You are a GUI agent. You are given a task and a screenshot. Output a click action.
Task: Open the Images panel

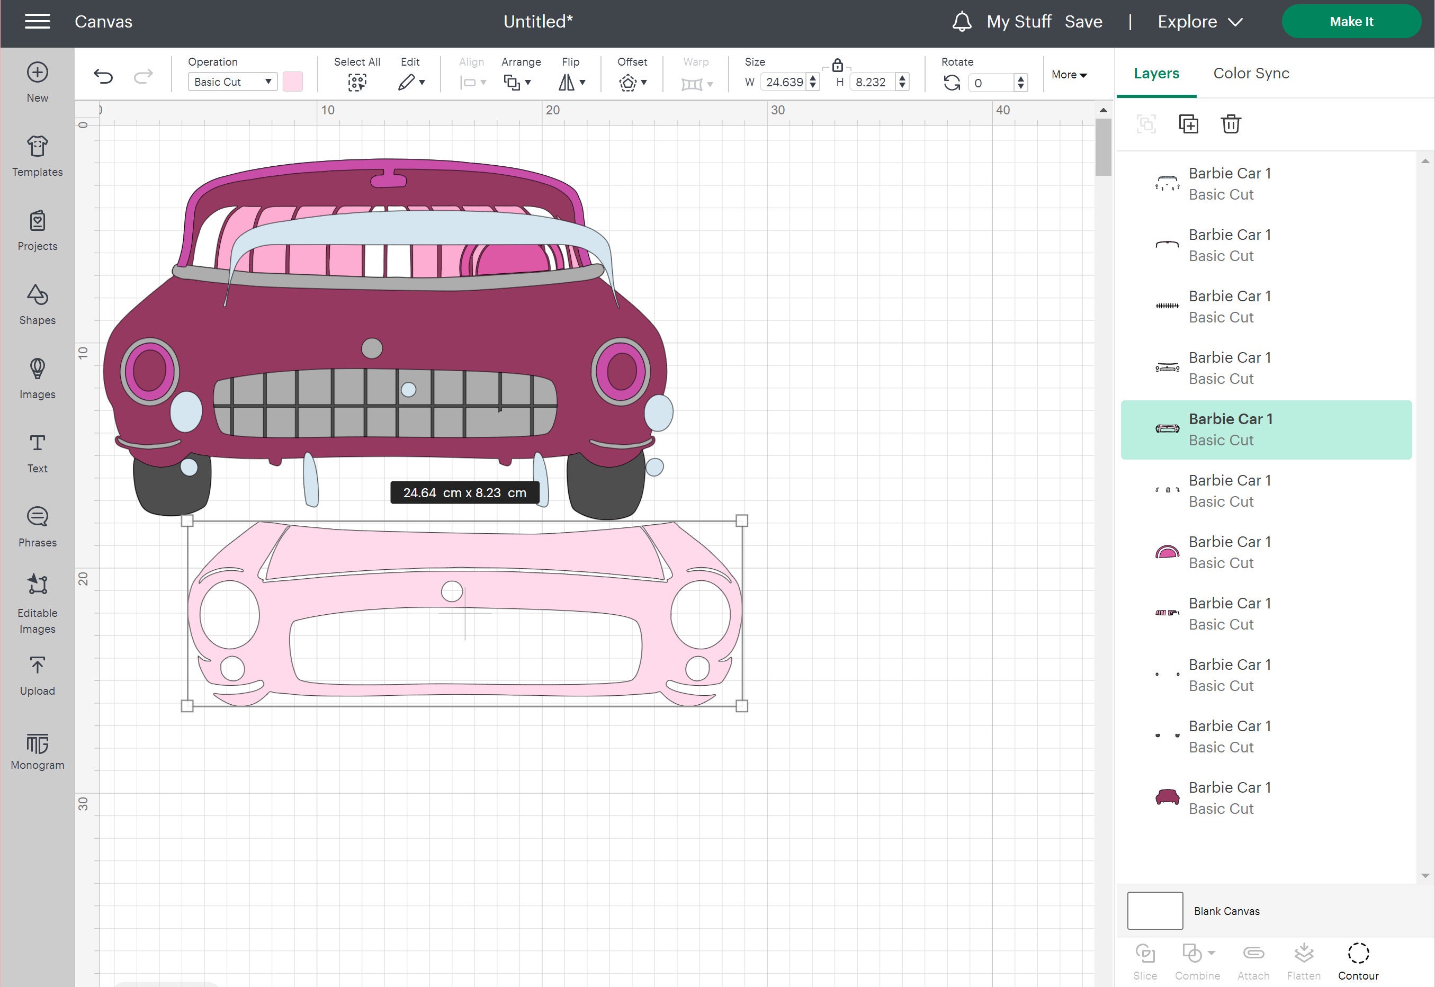(x=37, y=378)
